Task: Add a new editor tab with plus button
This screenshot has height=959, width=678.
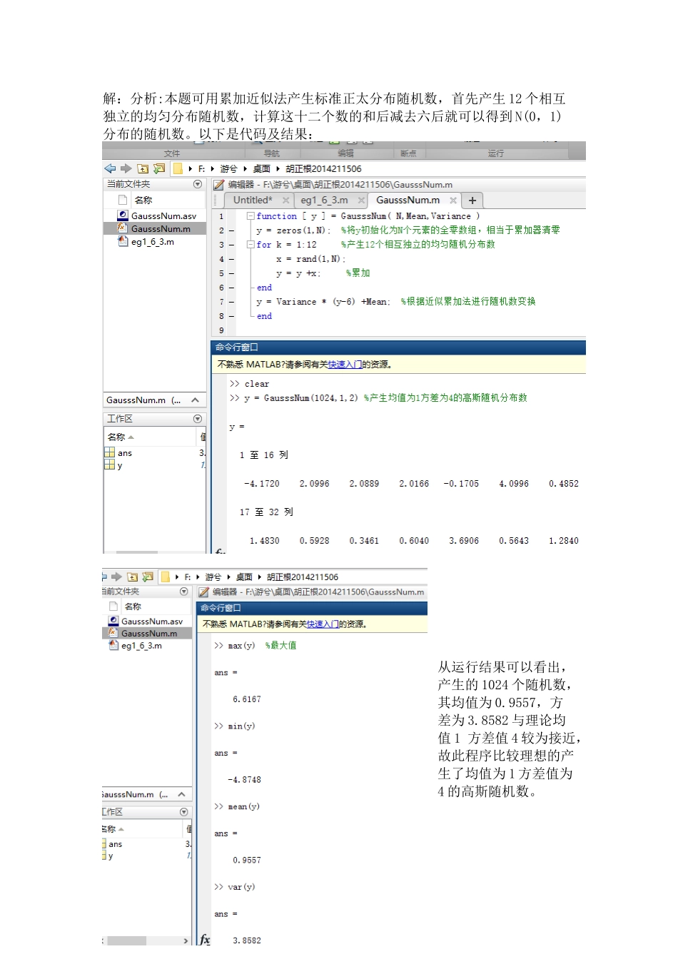Action: click(x=472, y=201)
